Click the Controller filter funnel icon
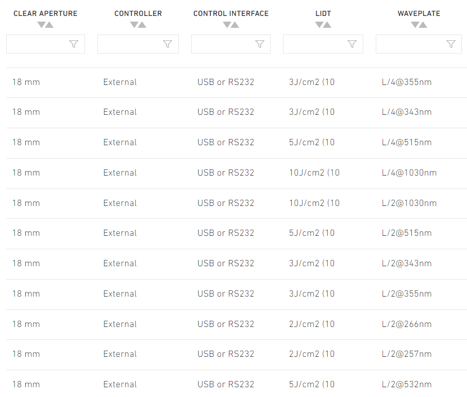The width and height of the screenshot is (467, 397). pyautogui.click(x=168, y=44)
